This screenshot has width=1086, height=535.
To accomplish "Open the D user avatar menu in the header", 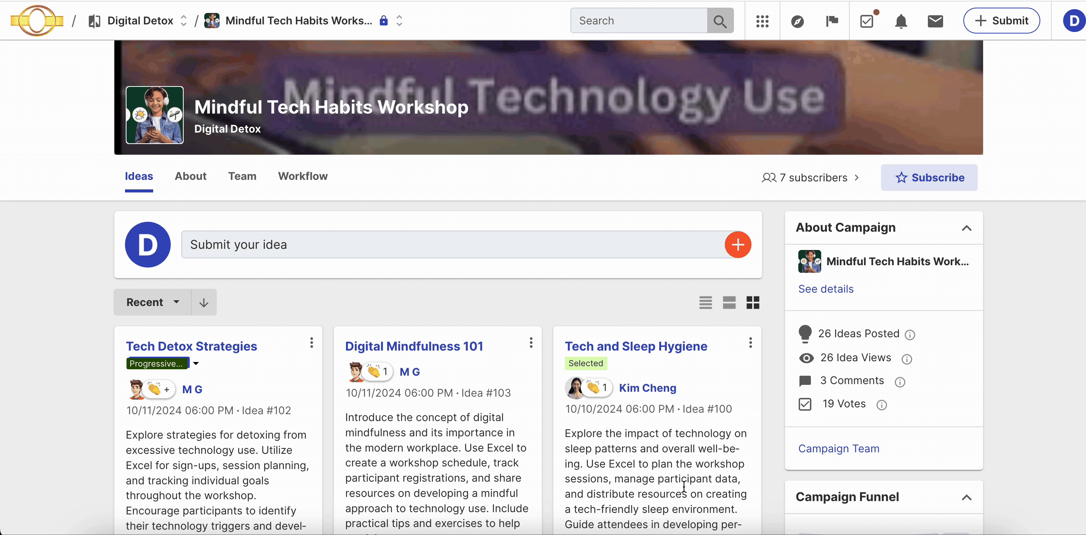I will [x=1074, y=21].
